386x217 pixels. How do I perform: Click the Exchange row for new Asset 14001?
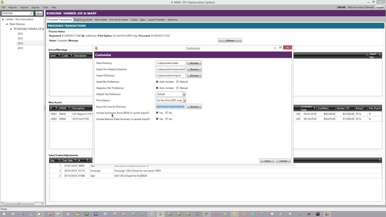coord(216,171)
